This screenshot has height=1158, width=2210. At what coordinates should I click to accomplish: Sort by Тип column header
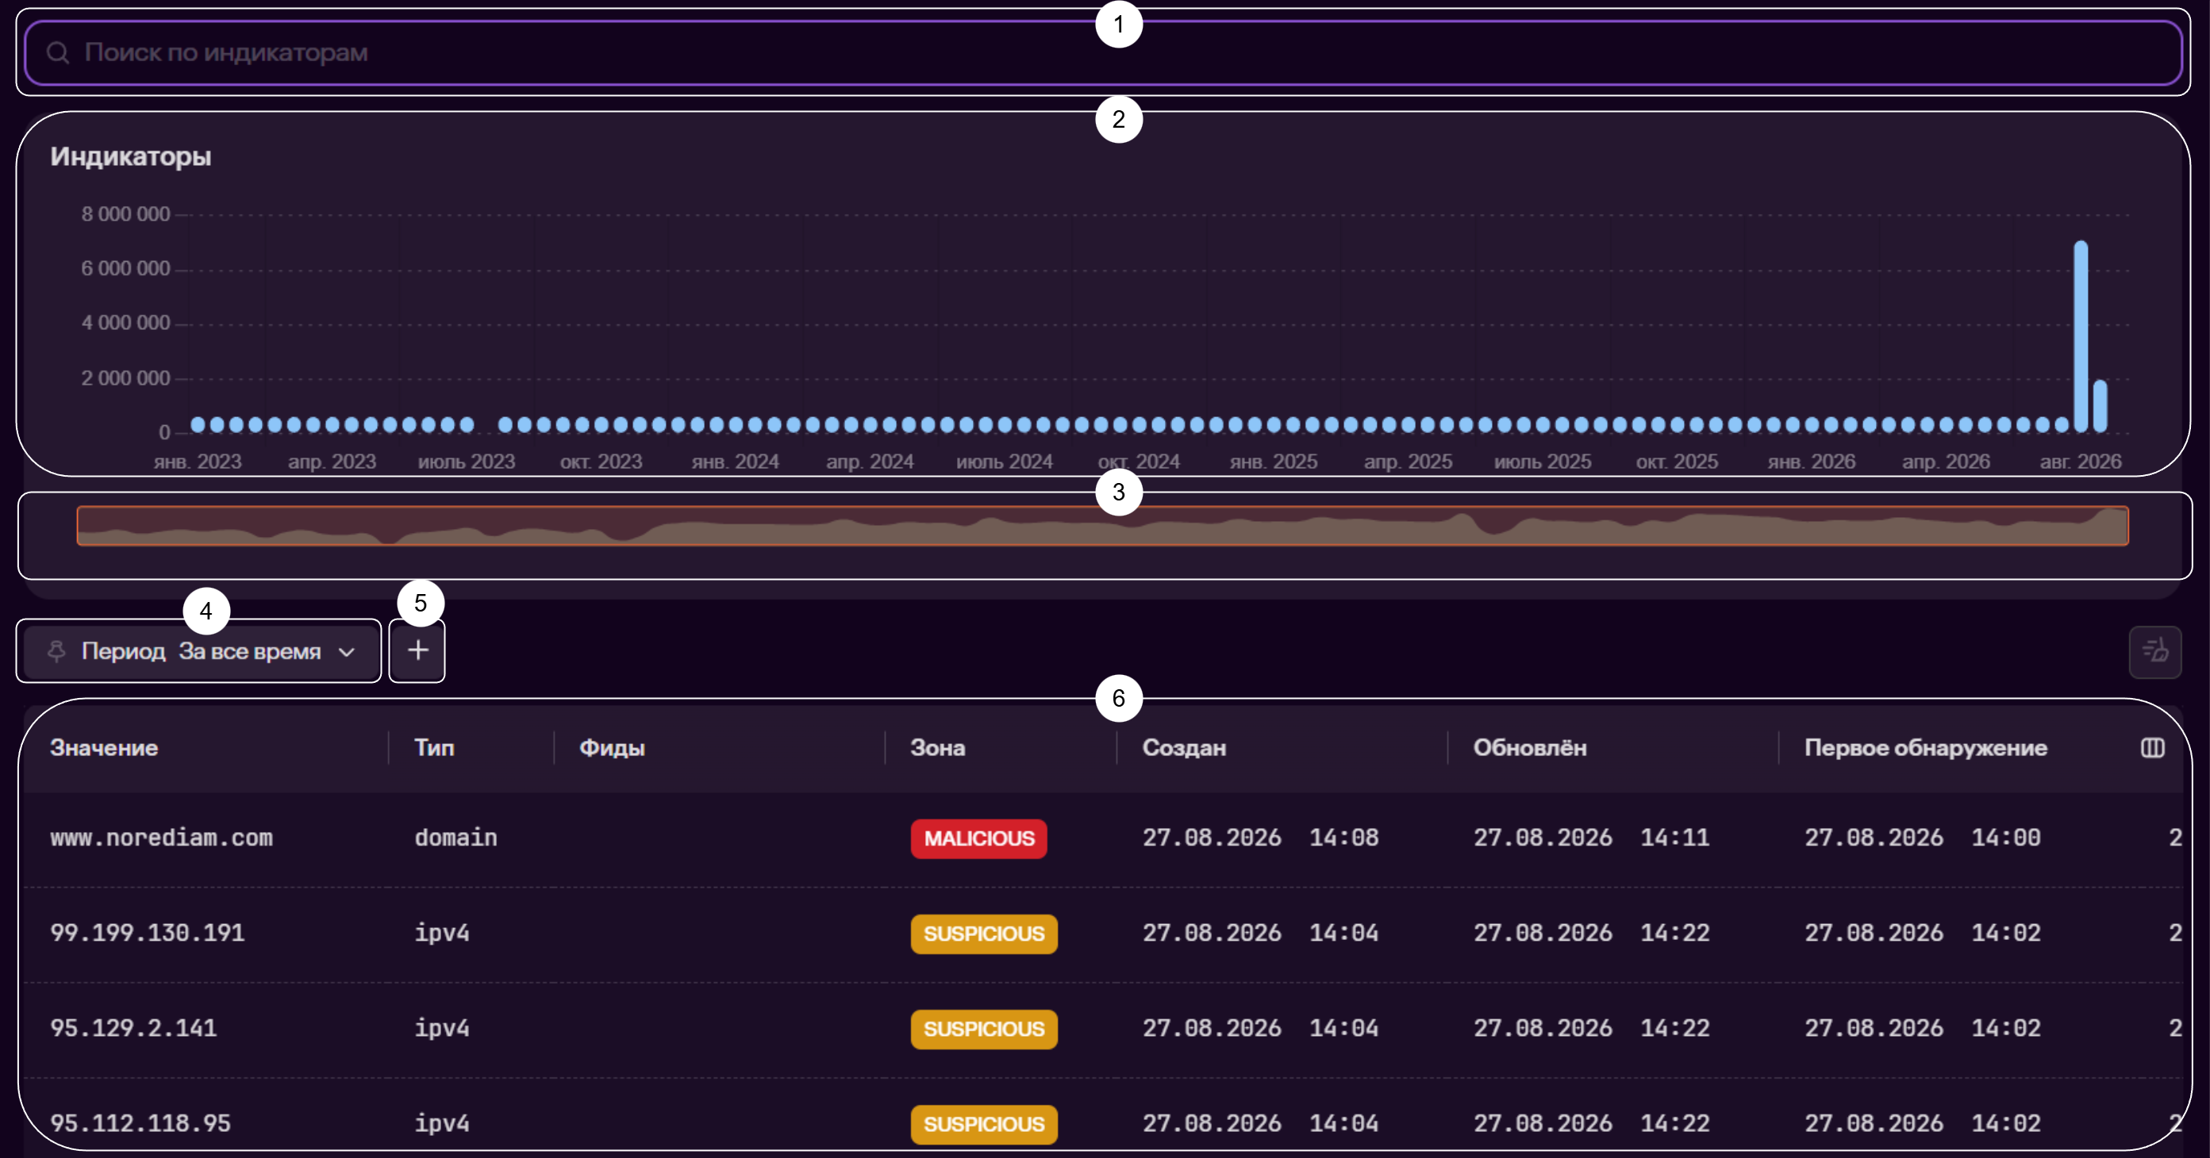pyautogui.click(x=434, y=748)
